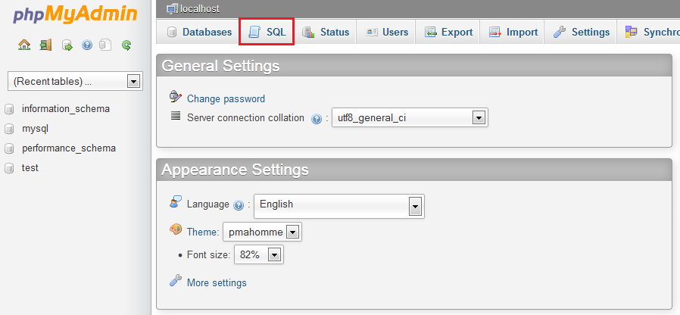Click help icon next to Language

coord(239,205)
